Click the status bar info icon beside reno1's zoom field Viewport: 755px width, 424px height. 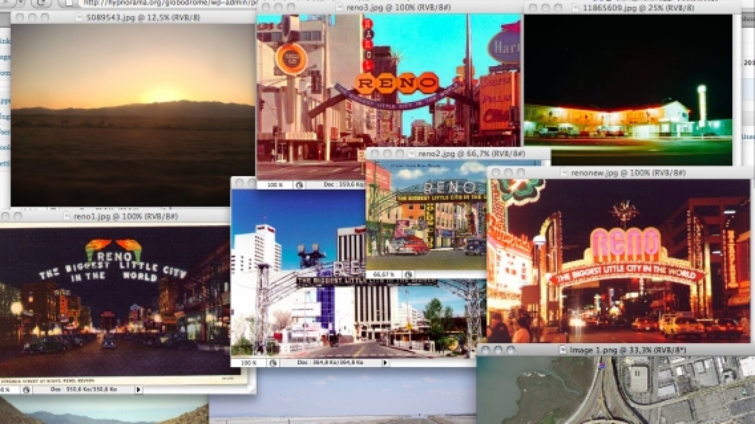click(26, 389)
